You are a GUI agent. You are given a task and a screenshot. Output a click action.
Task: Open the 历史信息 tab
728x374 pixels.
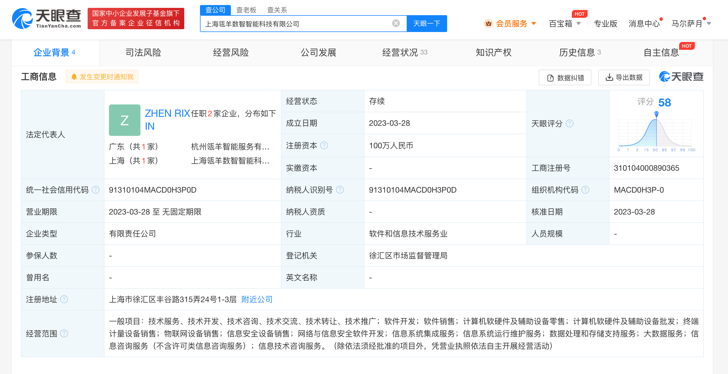(x=580, y=53)
